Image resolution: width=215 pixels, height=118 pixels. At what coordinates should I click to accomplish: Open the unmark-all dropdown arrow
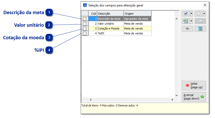click(204, 14)
